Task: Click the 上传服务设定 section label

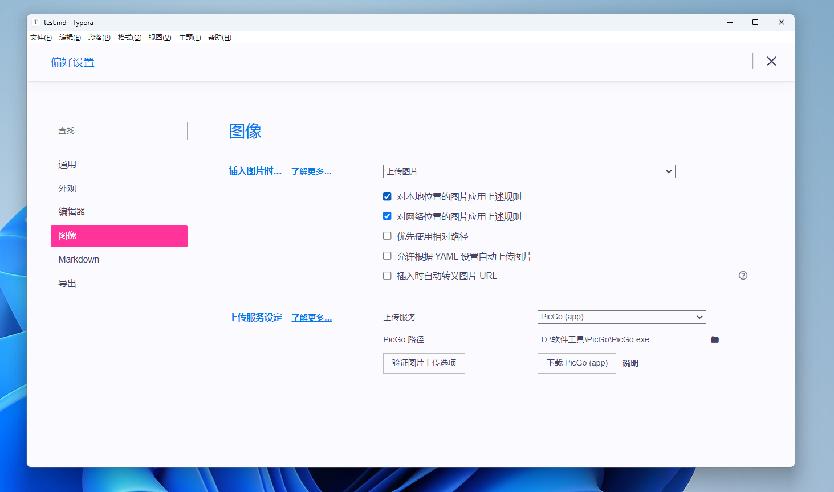Action: coord(255,317)
